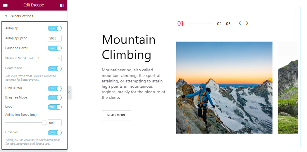Collapse the editor panel with the side handle
The width and height of the screenshot is (307, 152).
click(x=69, y=92)
